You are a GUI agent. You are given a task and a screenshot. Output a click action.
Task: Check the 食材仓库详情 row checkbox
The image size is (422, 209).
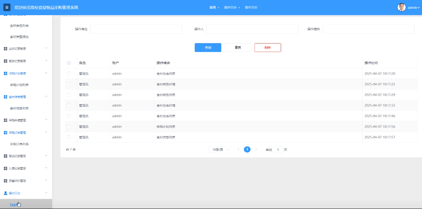[x=69, y=105]
